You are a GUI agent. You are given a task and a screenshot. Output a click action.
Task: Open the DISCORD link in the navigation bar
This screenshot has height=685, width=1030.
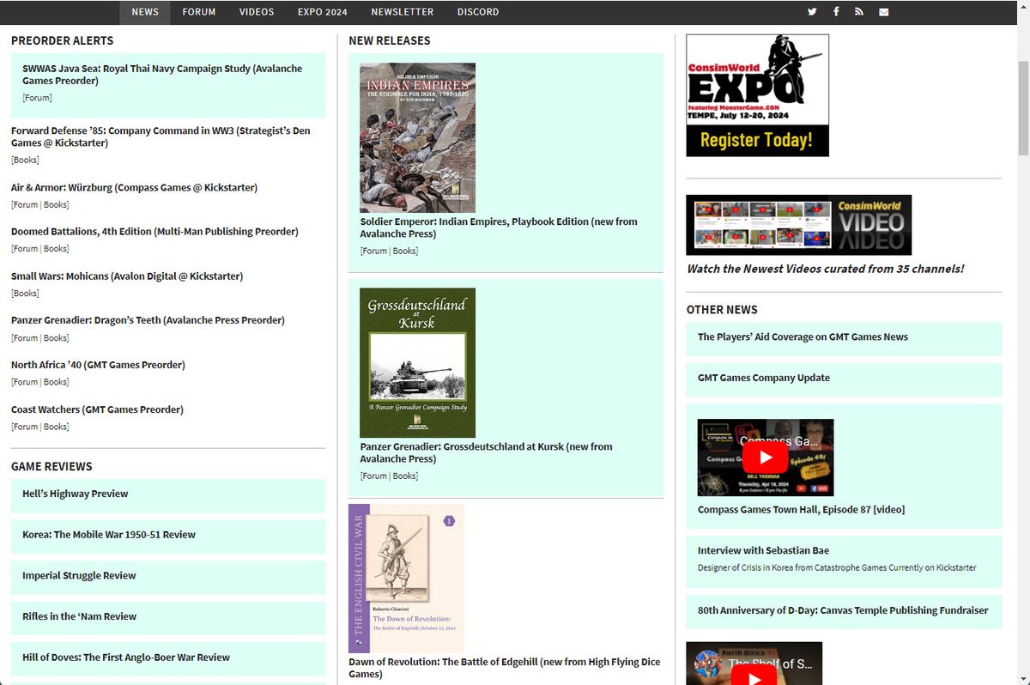pyautogui.click(x=478, y=12)
